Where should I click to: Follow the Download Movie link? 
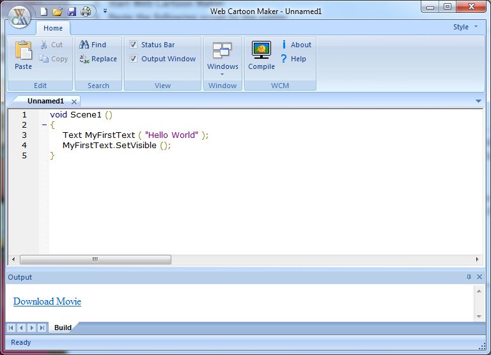(47, 301)
